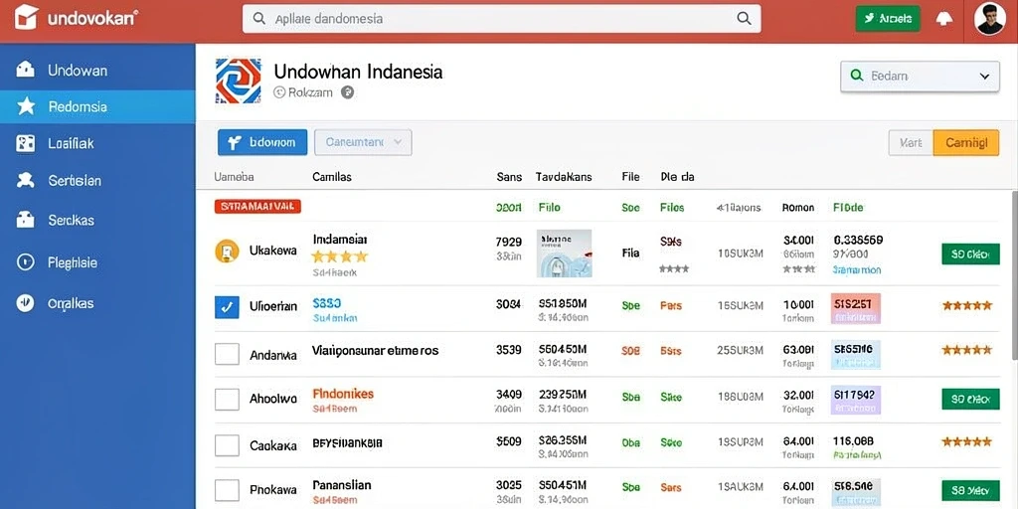Click the star rating in the Andanwa row

coord(967,350)
